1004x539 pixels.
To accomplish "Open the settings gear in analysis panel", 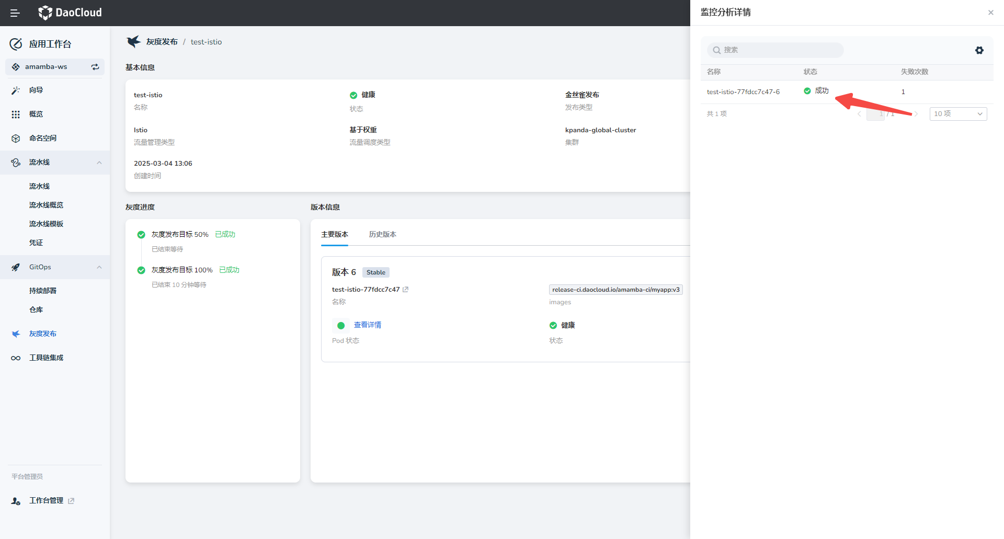I will [979, 50].
